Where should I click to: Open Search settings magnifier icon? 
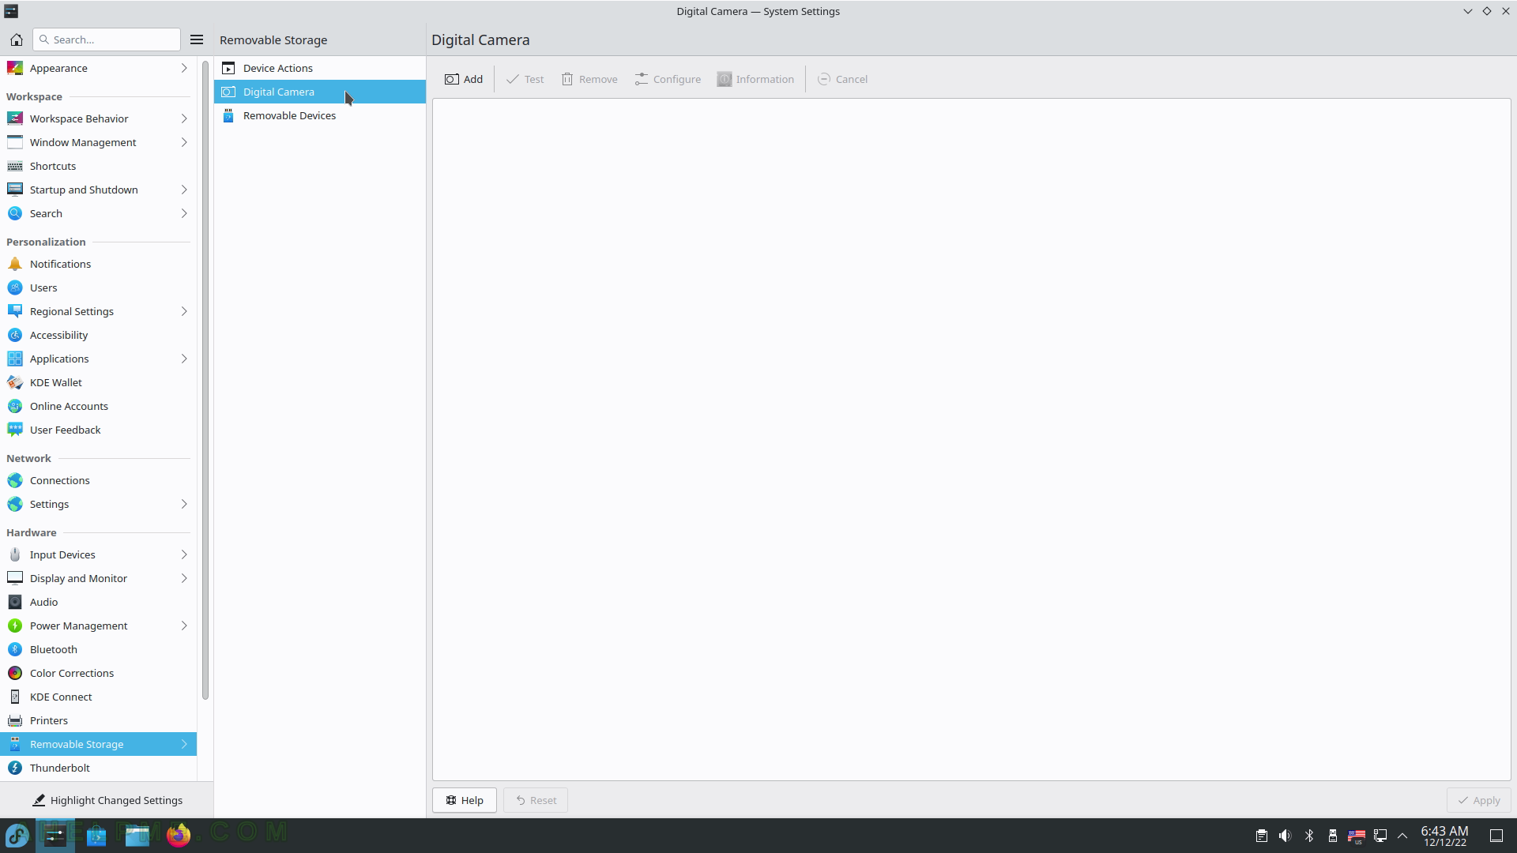pos(15,213)
